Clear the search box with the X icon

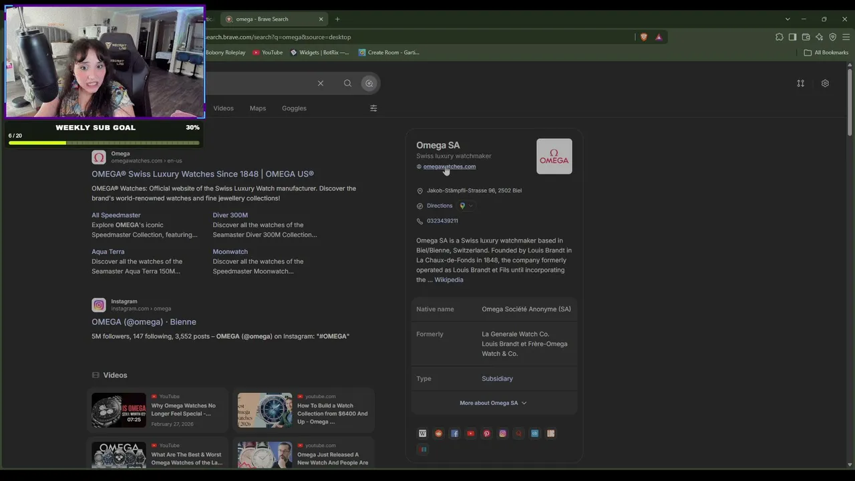[321, 84]
